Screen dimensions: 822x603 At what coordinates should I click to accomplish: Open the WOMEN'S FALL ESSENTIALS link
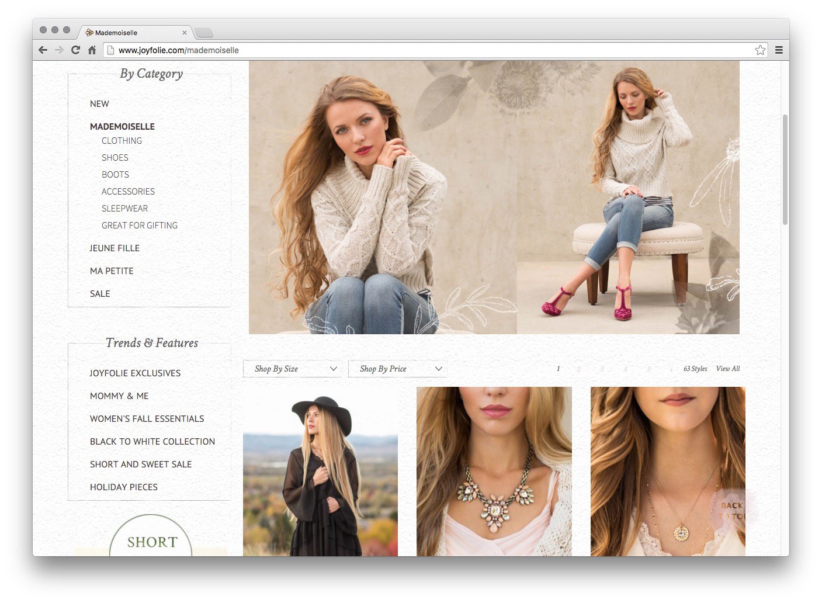coord(147,418)
